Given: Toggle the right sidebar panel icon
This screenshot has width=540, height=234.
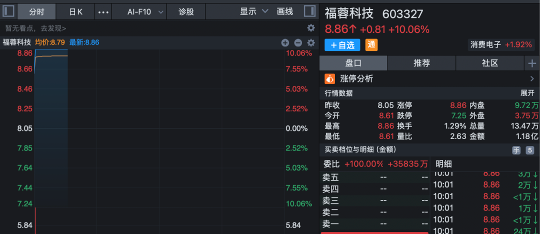Looking at the screenshot, I should point(309,11).
